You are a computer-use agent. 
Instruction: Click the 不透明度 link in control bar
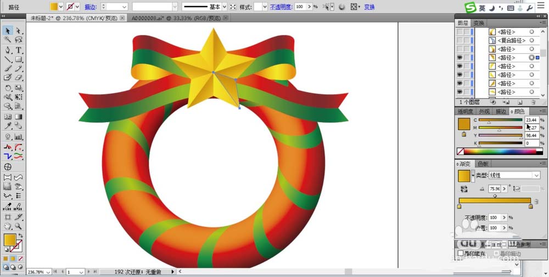click(x=281, y=7)
